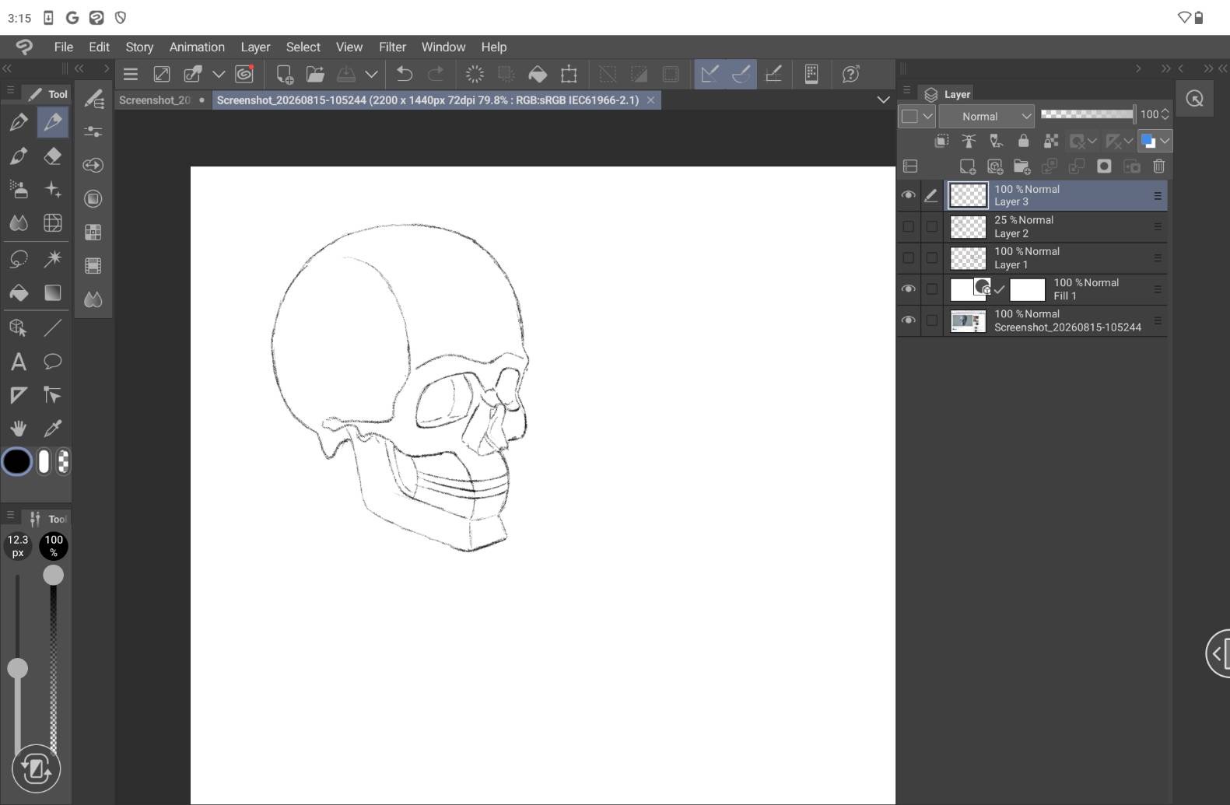Open the File menu
This screenshot has height=805, width=1230.
pos(64,47)
